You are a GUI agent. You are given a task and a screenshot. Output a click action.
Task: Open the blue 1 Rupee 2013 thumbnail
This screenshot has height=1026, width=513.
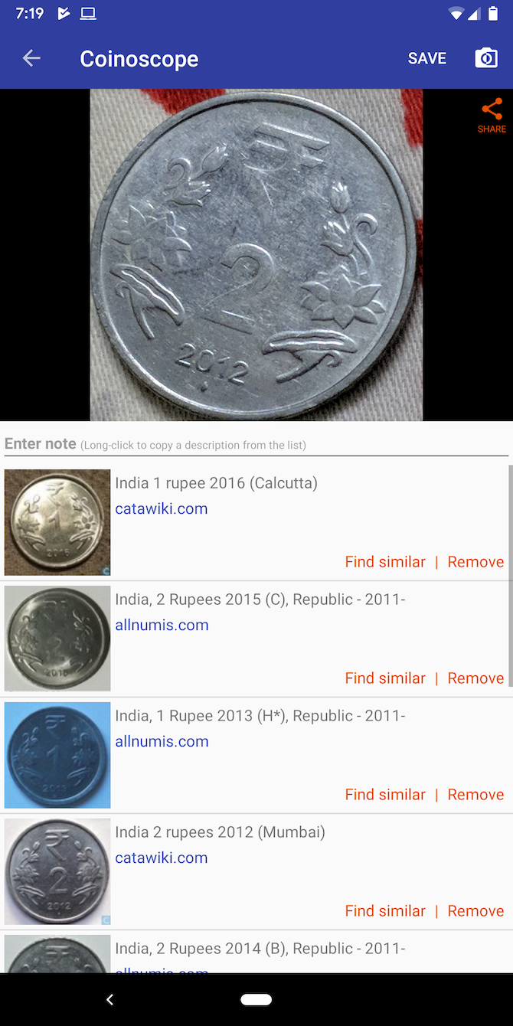[x=57, y=755]
